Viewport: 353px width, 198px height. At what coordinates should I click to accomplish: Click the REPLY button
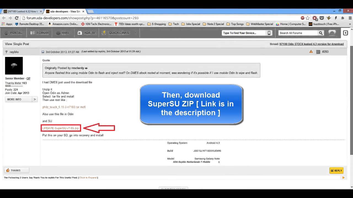click(x=336, y=170)
